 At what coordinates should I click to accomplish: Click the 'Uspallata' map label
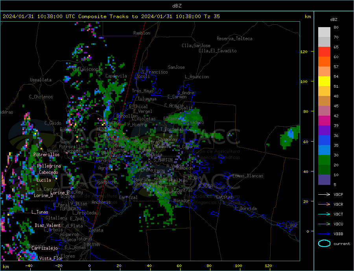coord(41,80)
